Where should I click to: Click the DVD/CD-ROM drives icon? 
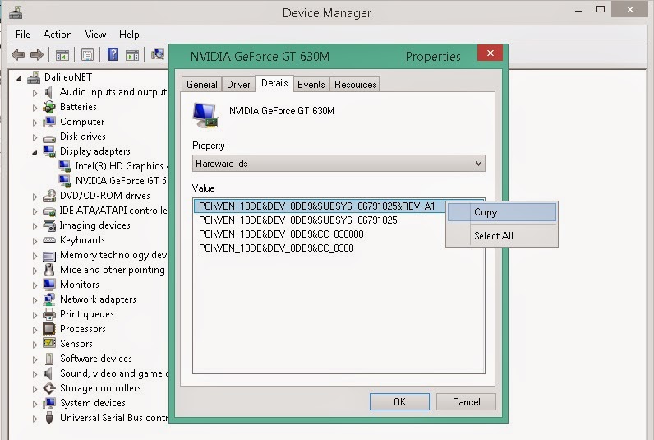coord(48,196)
